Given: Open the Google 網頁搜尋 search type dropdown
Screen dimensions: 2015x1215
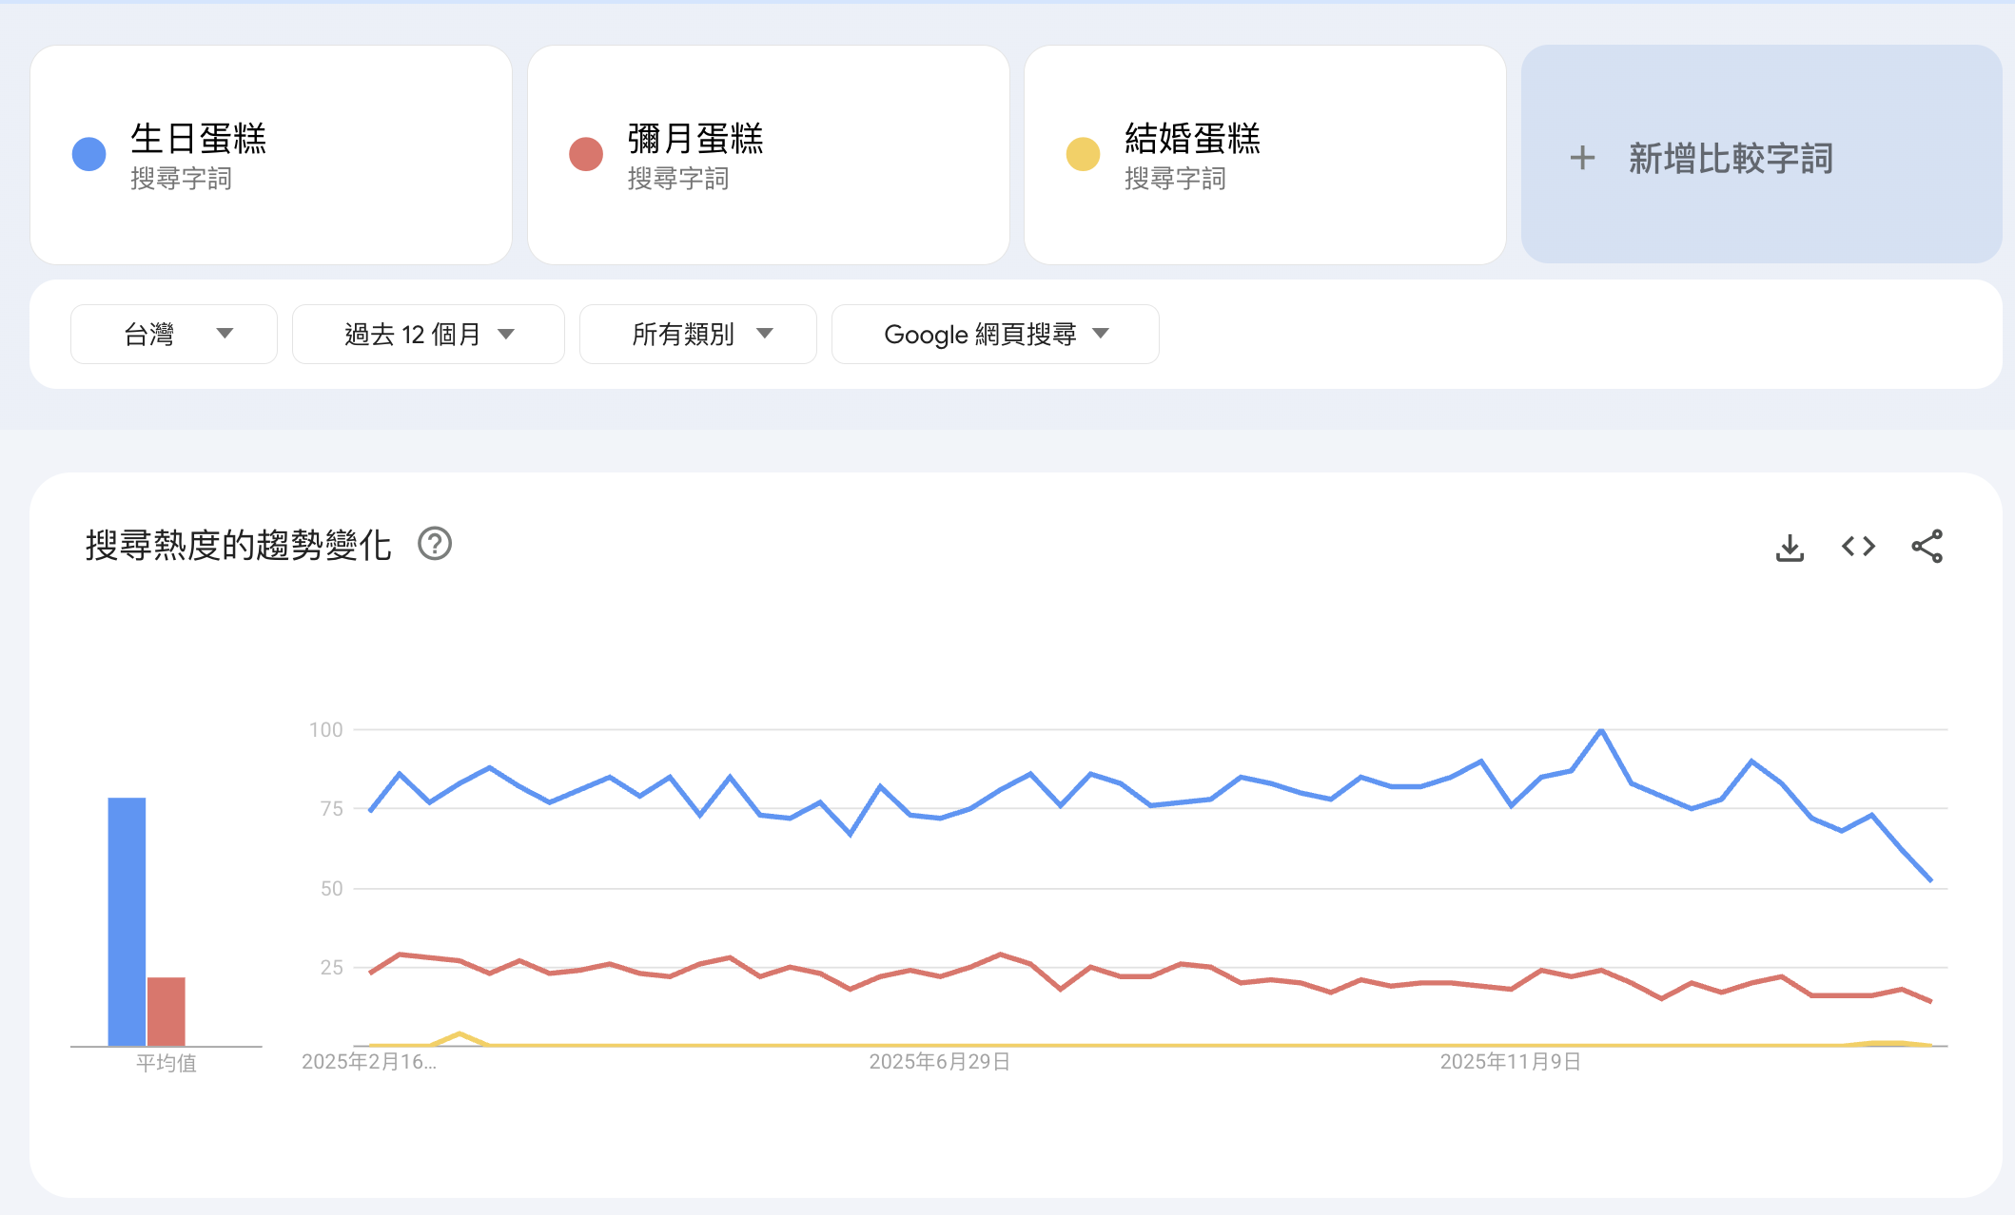Looking at the screenshot, I should (x=994, y=334).
